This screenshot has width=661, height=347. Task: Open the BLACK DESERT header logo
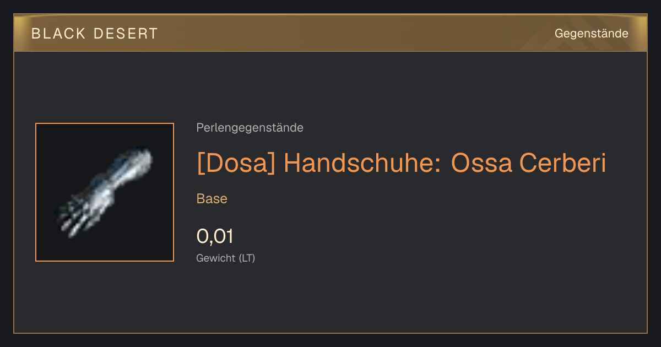pyautogui.click(x=95, y=34)
